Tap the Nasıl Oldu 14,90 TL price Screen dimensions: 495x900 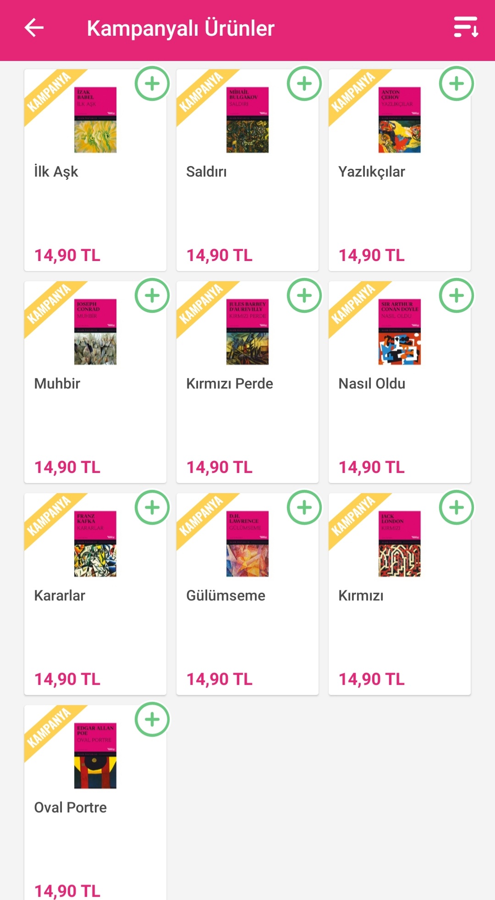click(372, 467)
